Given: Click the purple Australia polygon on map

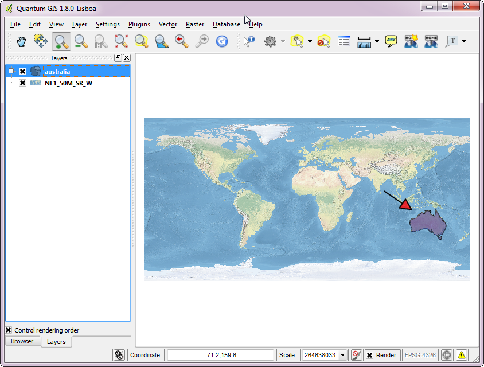Looking at the screenshot, I should click(427, 224).
